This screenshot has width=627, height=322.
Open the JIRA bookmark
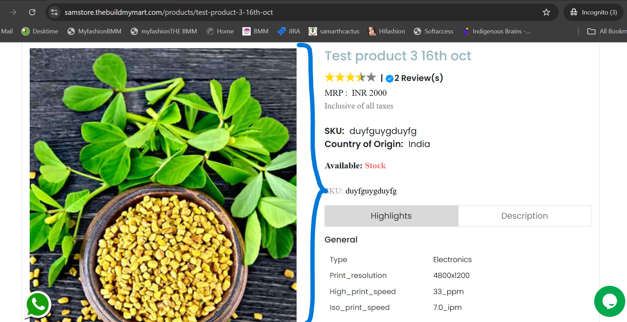click(289, 31)
